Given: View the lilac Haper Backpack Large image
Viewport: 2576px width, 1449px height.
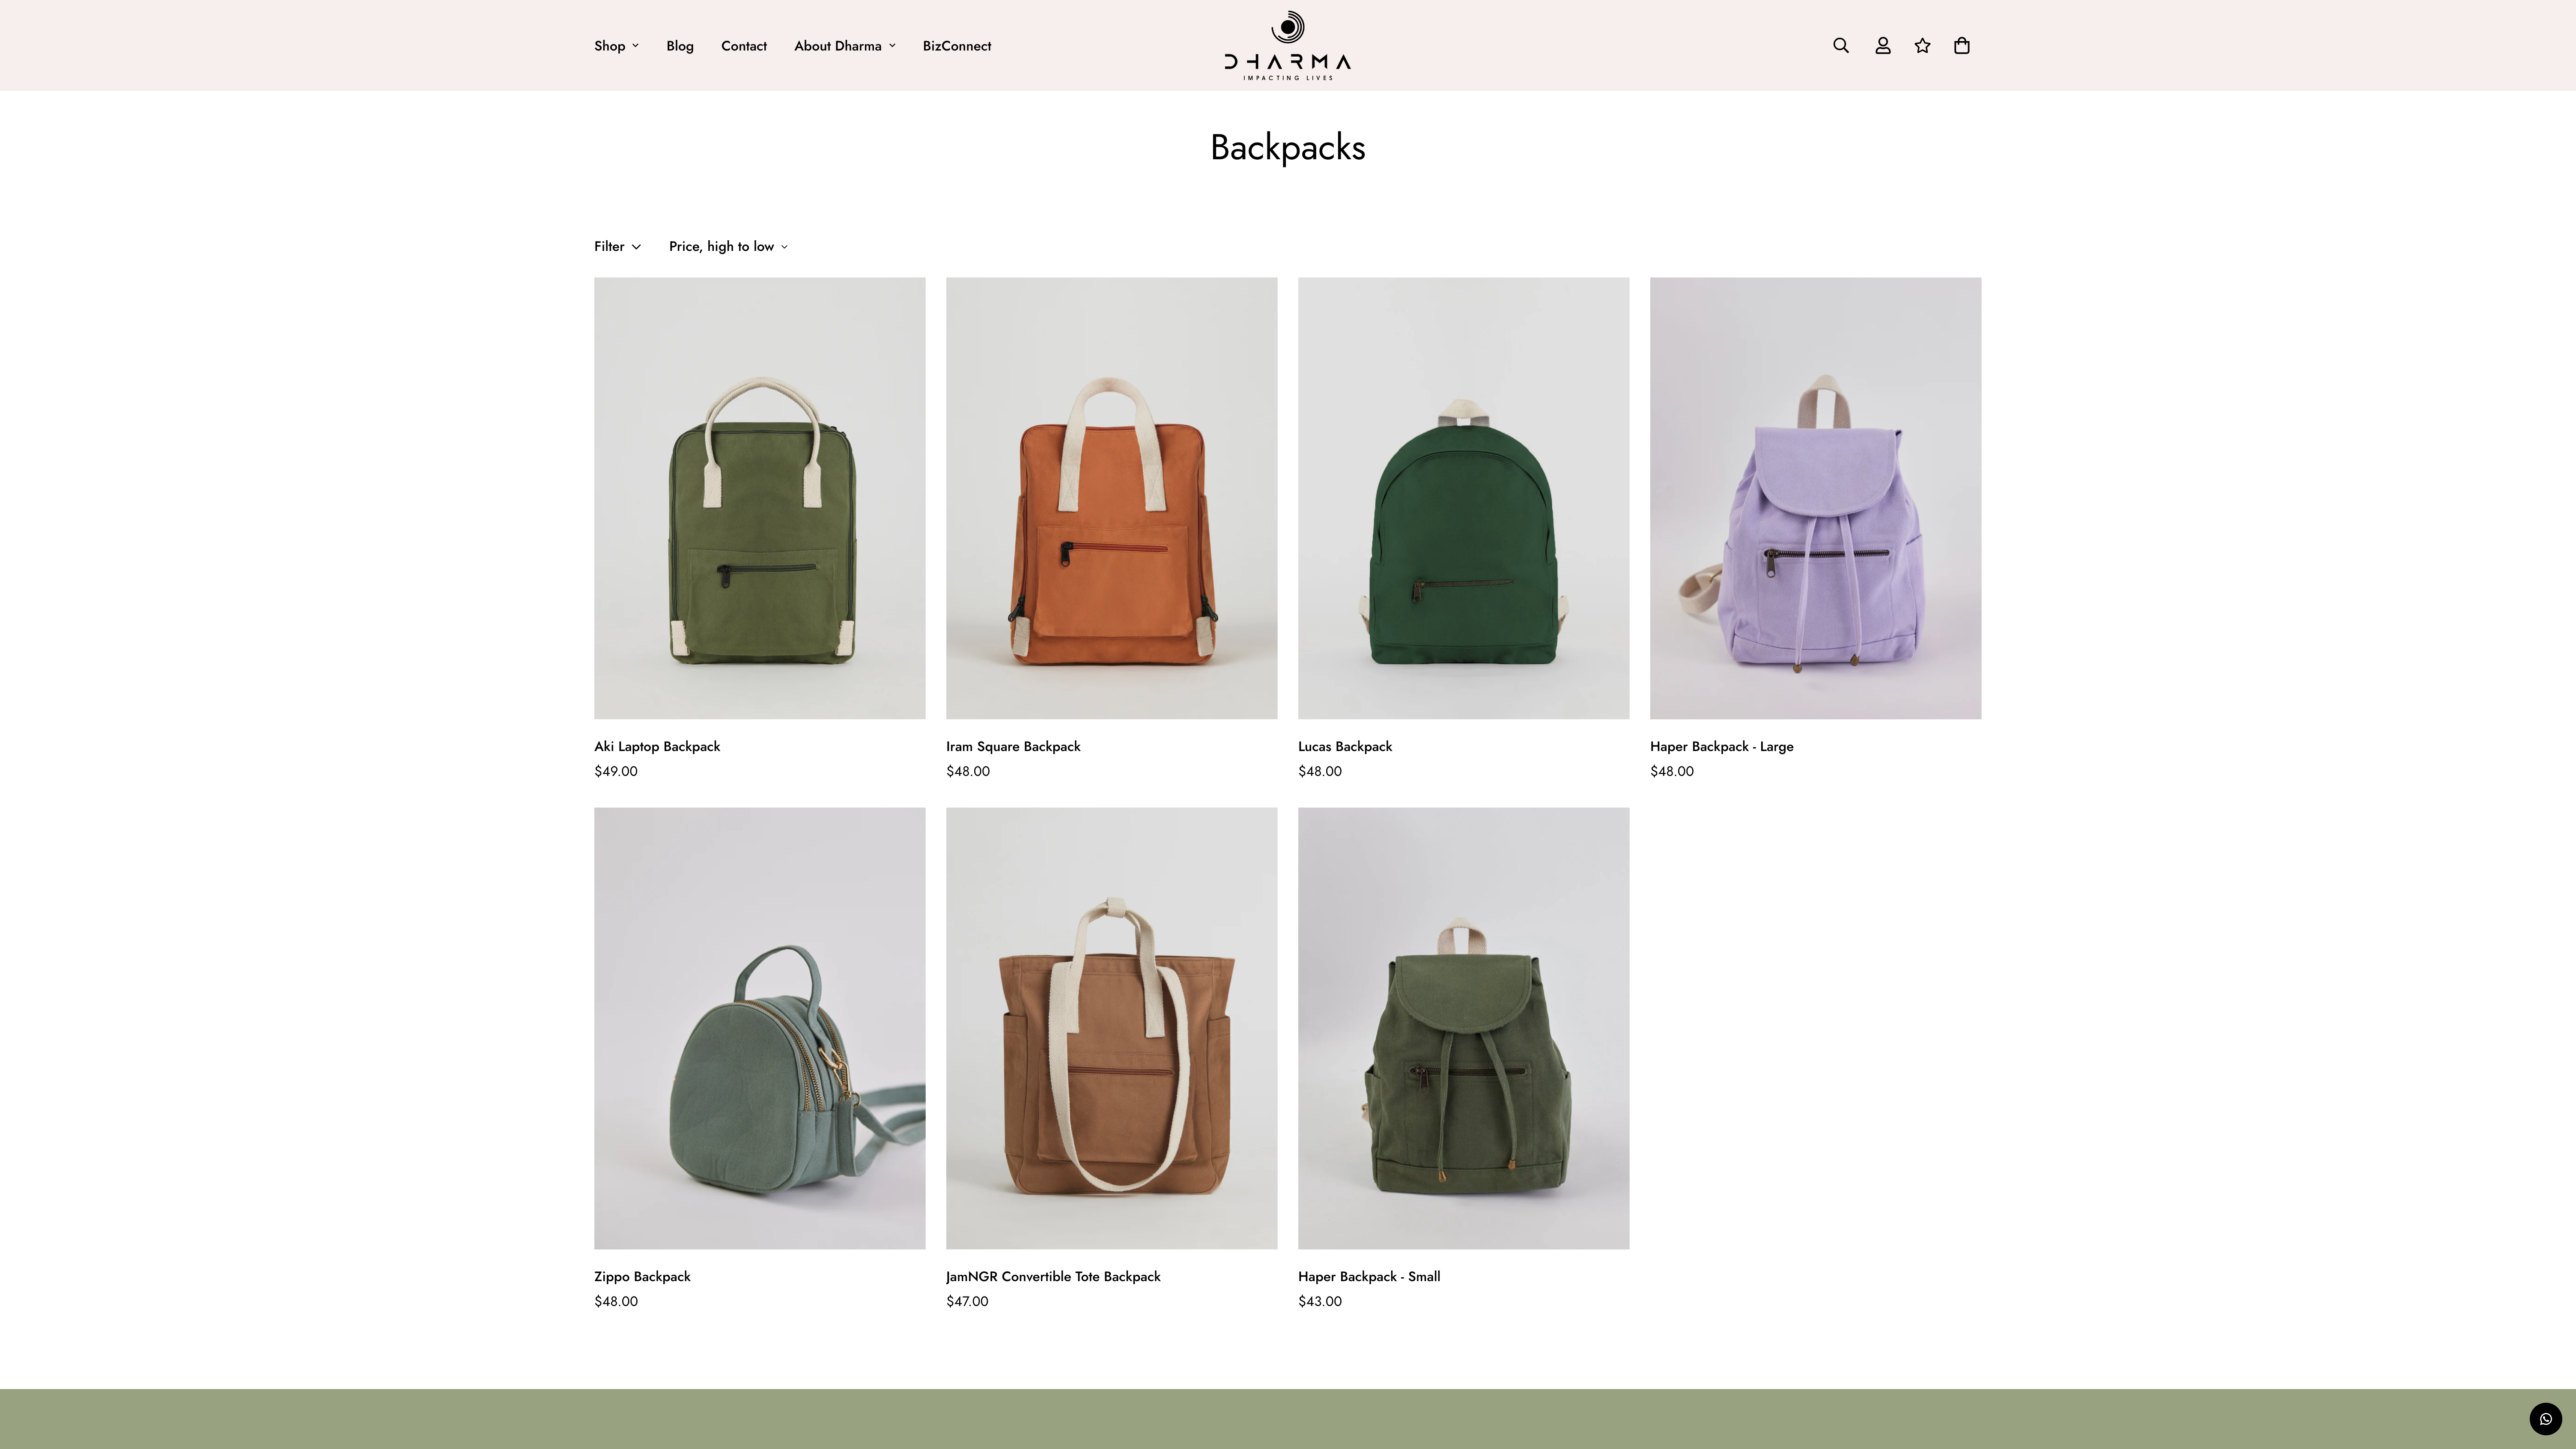Looking at the screenshot, I should click(x=1815, y=498).
